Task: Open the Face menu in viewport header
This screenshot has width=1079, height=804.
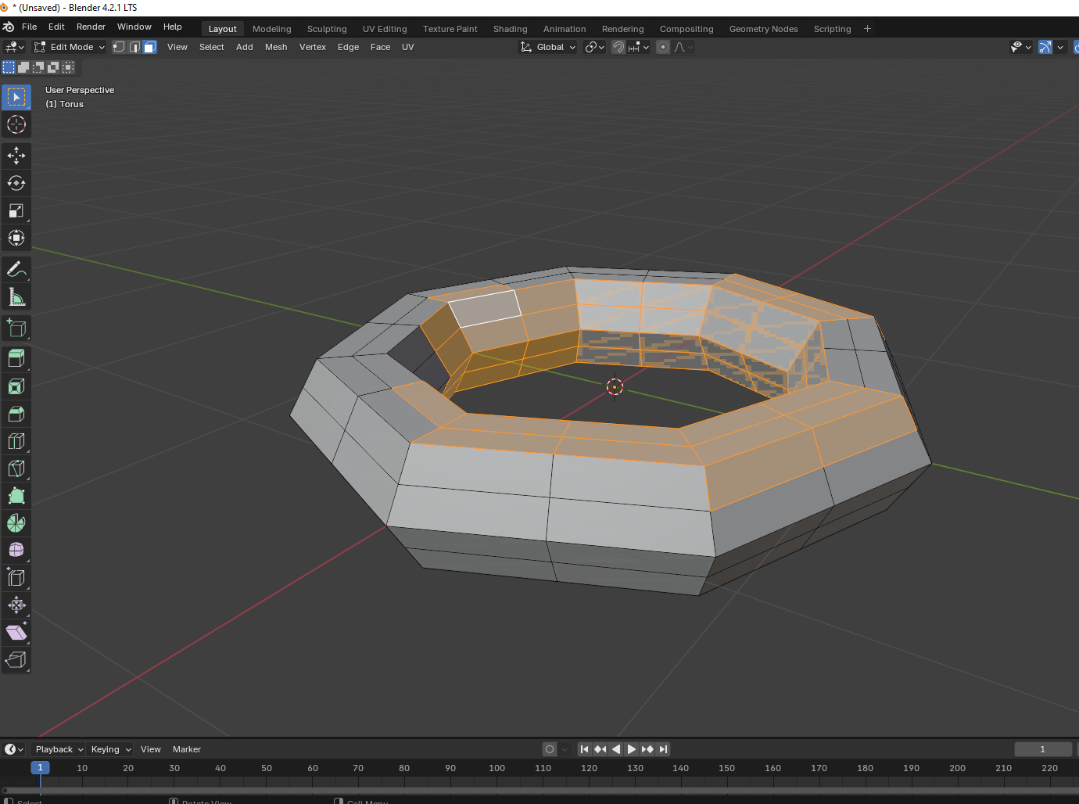Action: [x=380, y=47]
